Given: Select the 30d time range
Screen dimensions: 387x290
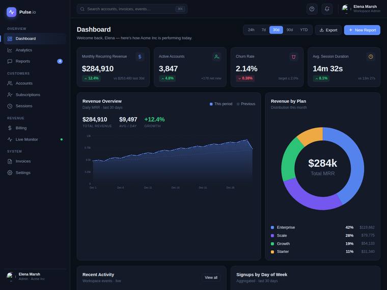Looking at the screenshot, I should [x=276, y=30].
